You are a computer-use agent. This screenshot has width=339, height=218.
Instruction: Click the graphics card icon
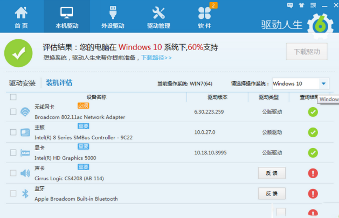coord(25,153)
